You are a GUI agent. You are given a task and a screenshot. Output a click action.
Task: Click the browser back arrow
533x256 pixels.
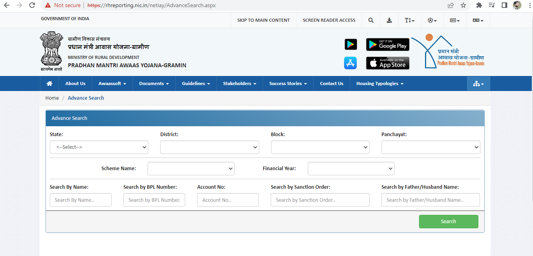[x=7, y=5]
